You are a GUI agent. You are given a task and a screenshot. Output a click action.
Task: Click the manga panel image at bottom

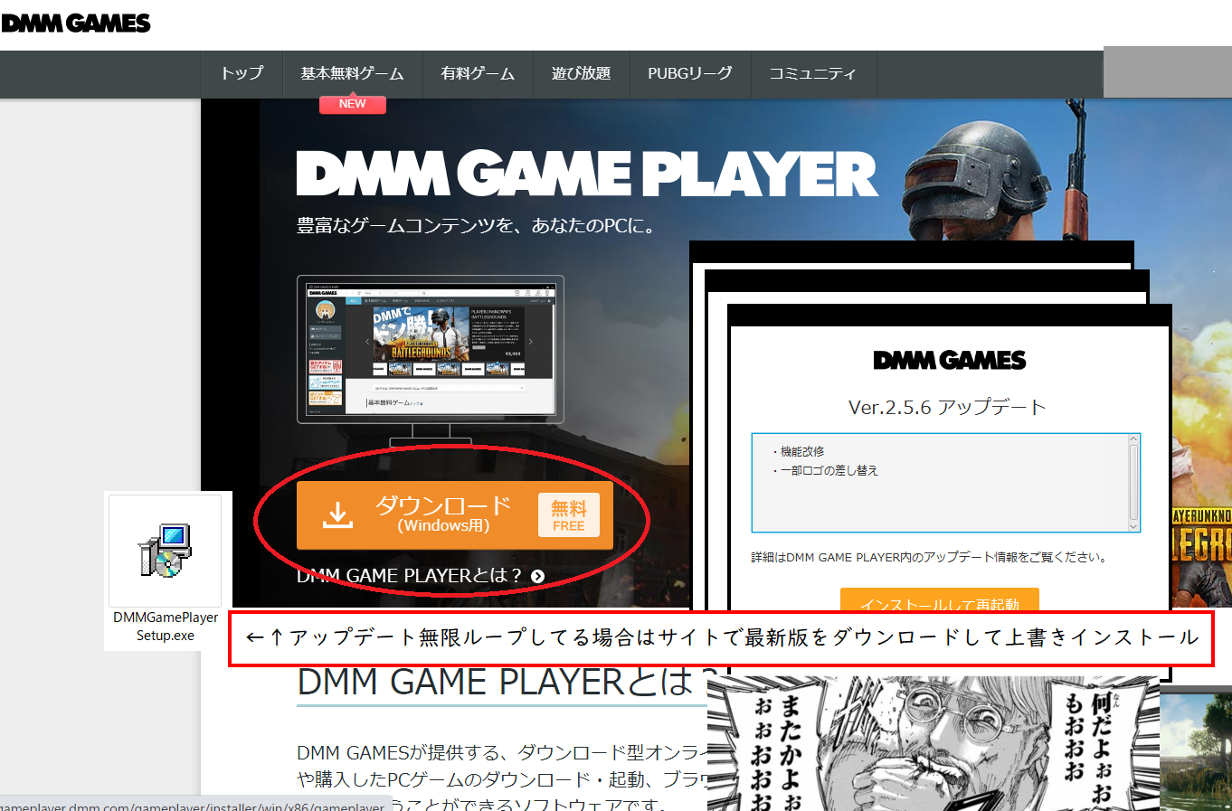click(x=933, y=743)
